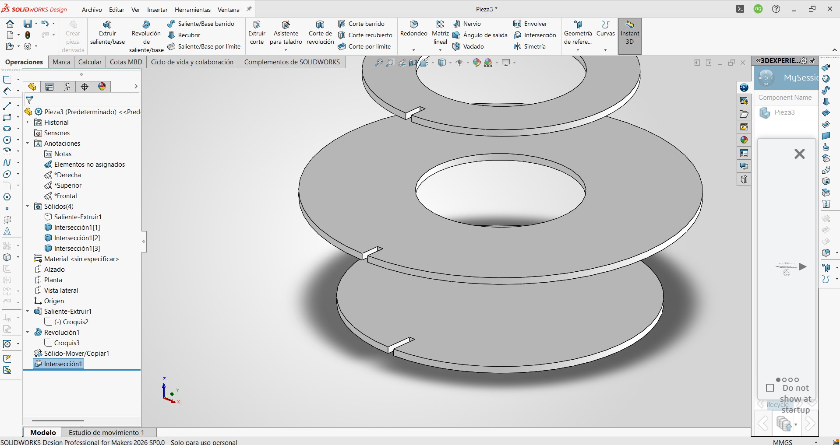Toggle the Instant 3D button
The height and width of the screenshot is (445, 840).
coord(630,36)
